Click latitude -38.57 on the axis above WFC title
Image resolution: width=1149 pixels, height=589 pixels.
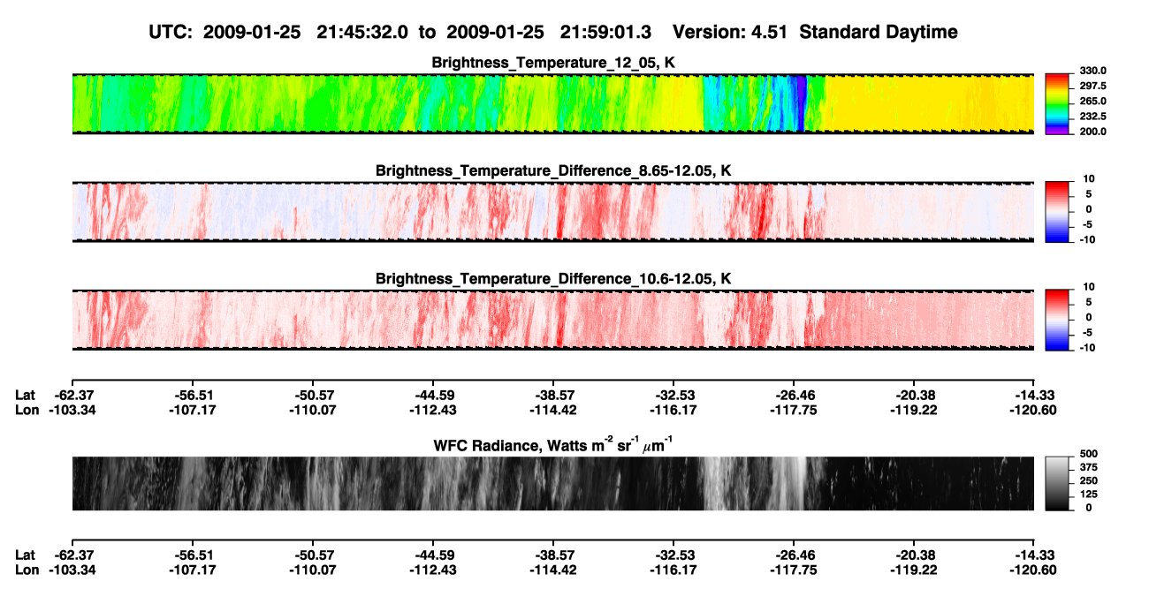pos(553,395)
